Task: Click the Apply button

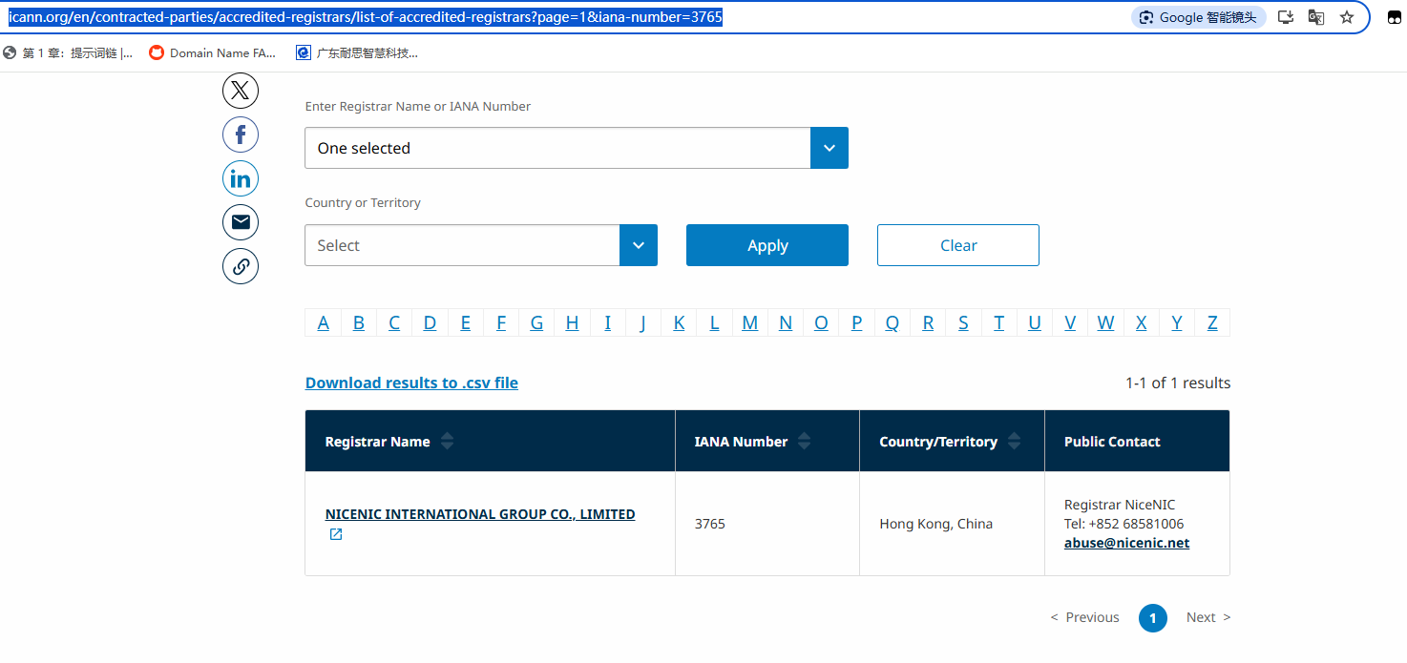Action: [767, 245]
